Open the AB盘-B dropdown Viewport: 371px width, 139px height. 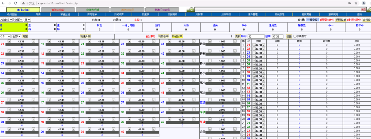click(x=6, y=20)
